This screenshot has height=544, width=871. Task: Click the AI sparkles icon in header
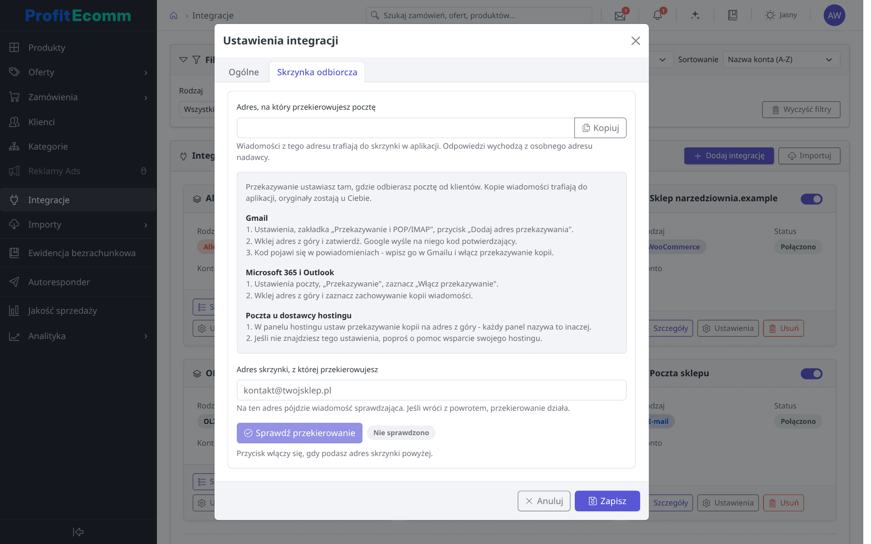(695, 15)
